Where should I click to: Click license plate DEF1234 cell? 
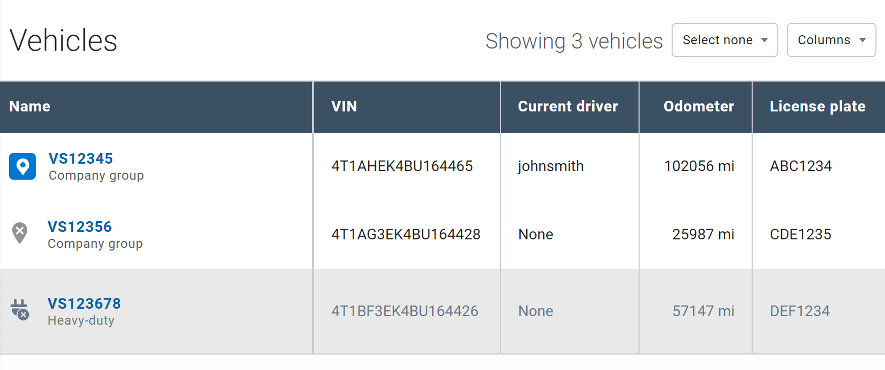pos(800,311)
